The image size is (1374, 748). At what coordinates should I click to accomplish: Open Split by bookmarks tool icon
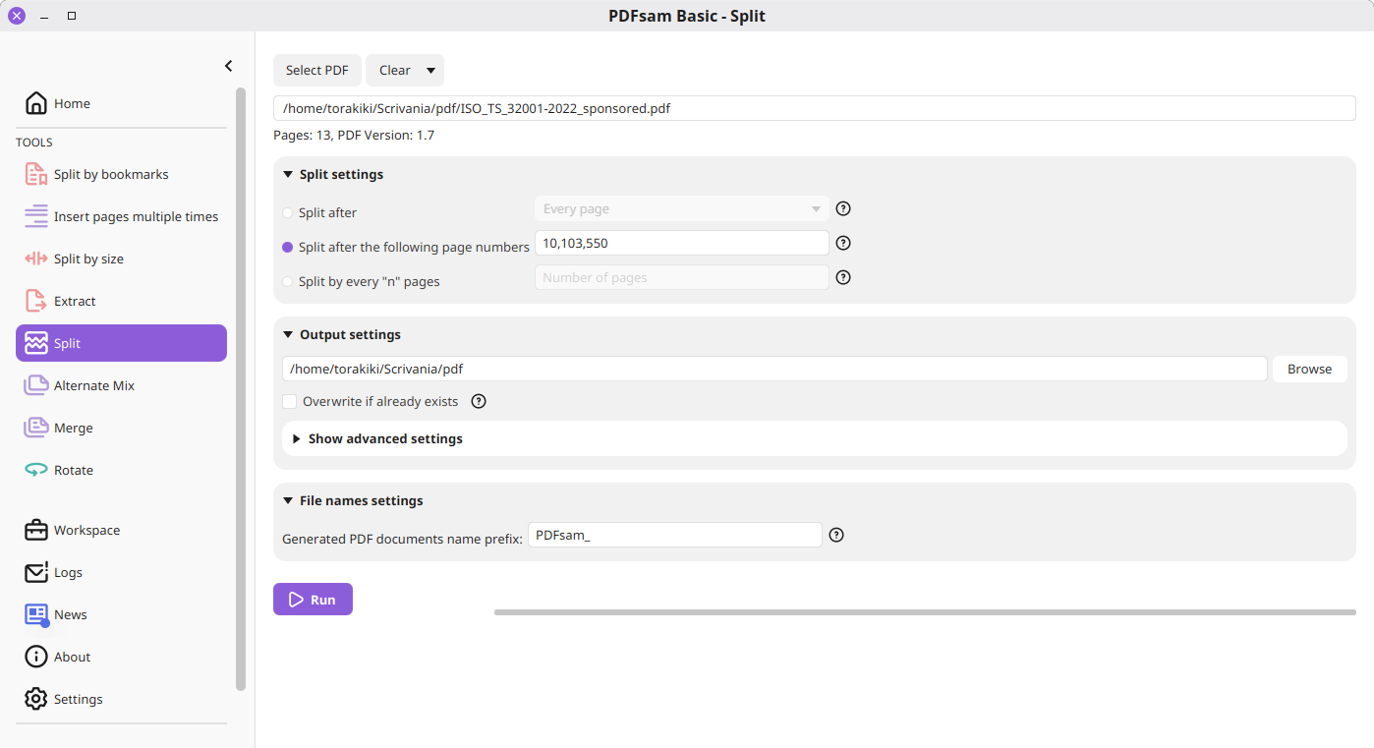[36, 174]
